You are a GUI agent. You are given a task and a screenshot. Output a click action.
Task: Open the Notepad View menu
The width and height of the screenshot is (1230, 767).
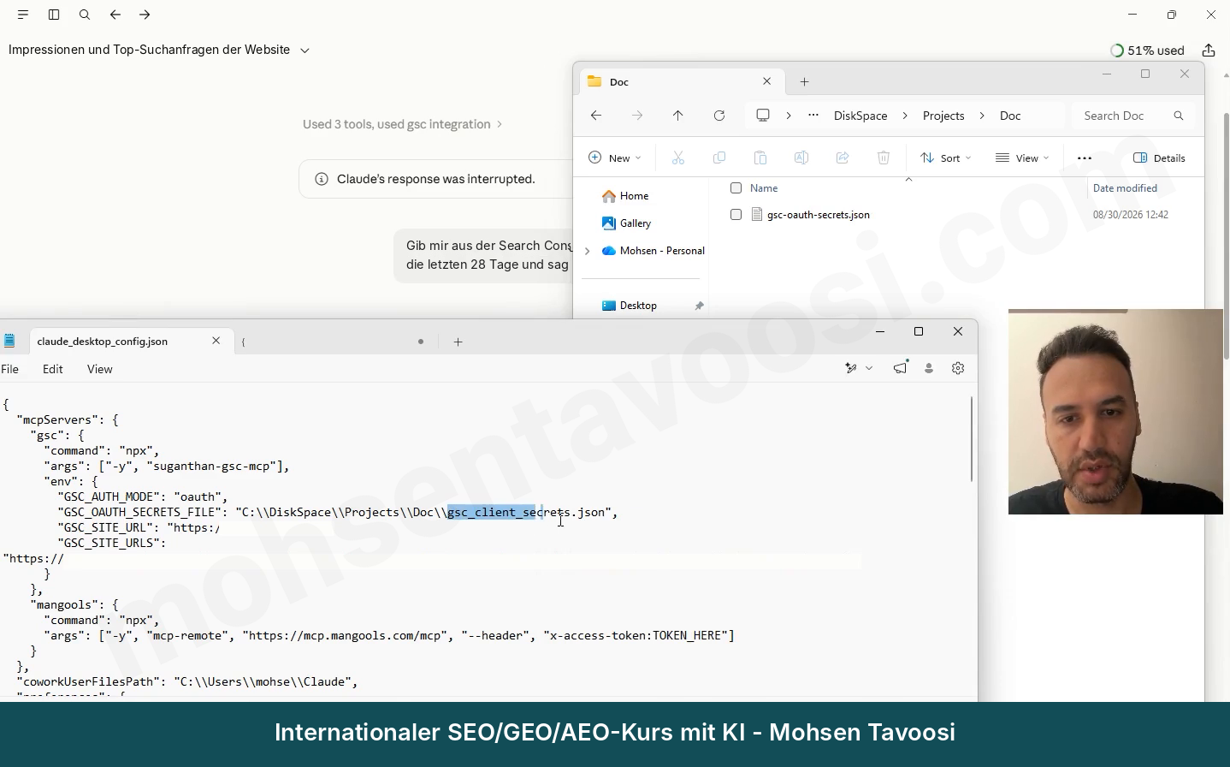pyautogui.click(x=99, y=369)
